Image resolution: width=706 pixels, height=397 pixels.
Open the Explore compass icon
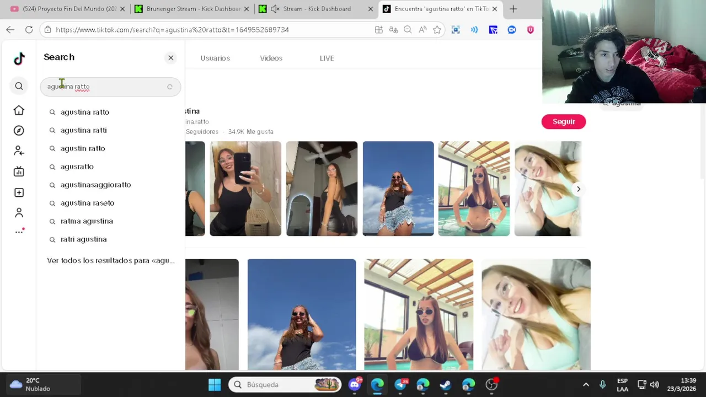click(19, 131)
